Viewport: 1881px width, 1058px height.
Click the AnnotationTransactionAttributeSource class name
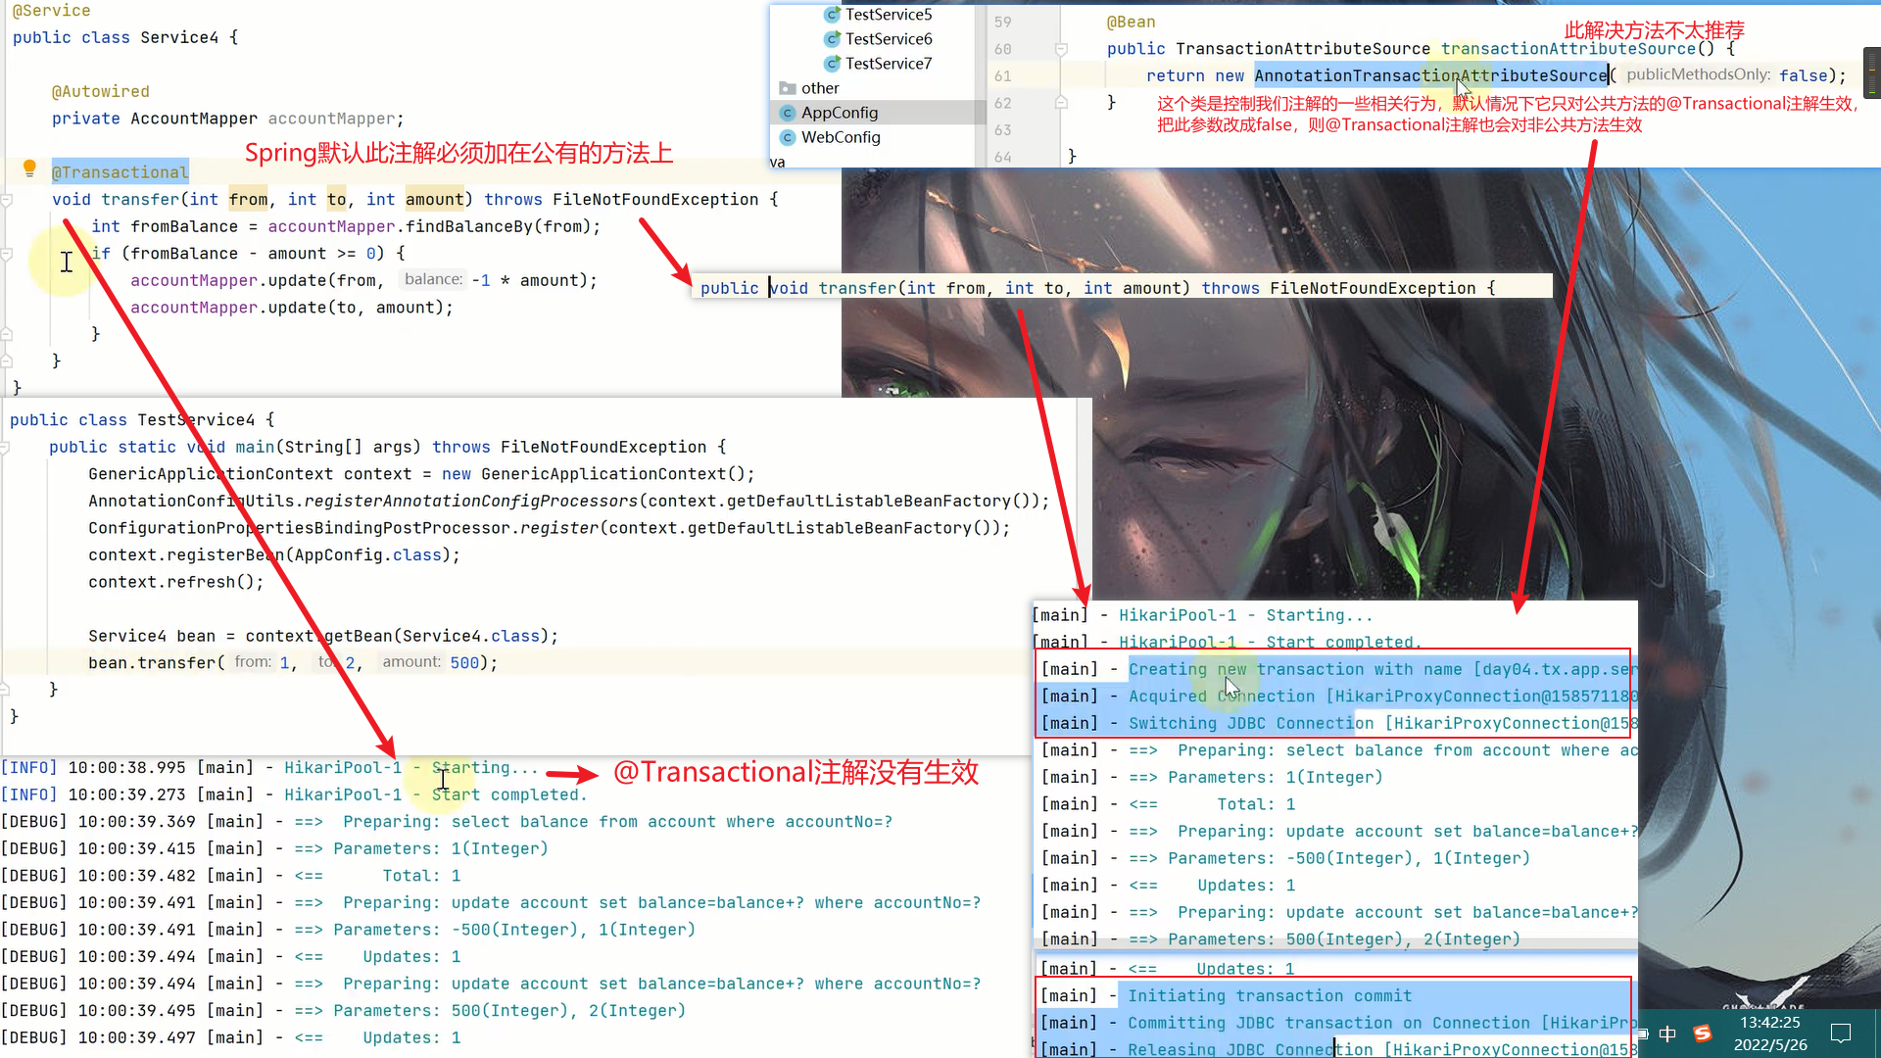point(1430,75)
